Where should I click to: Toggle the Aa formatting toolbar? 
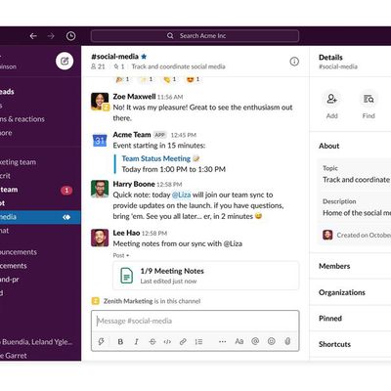pyautogui.click(x=239, y=341)
